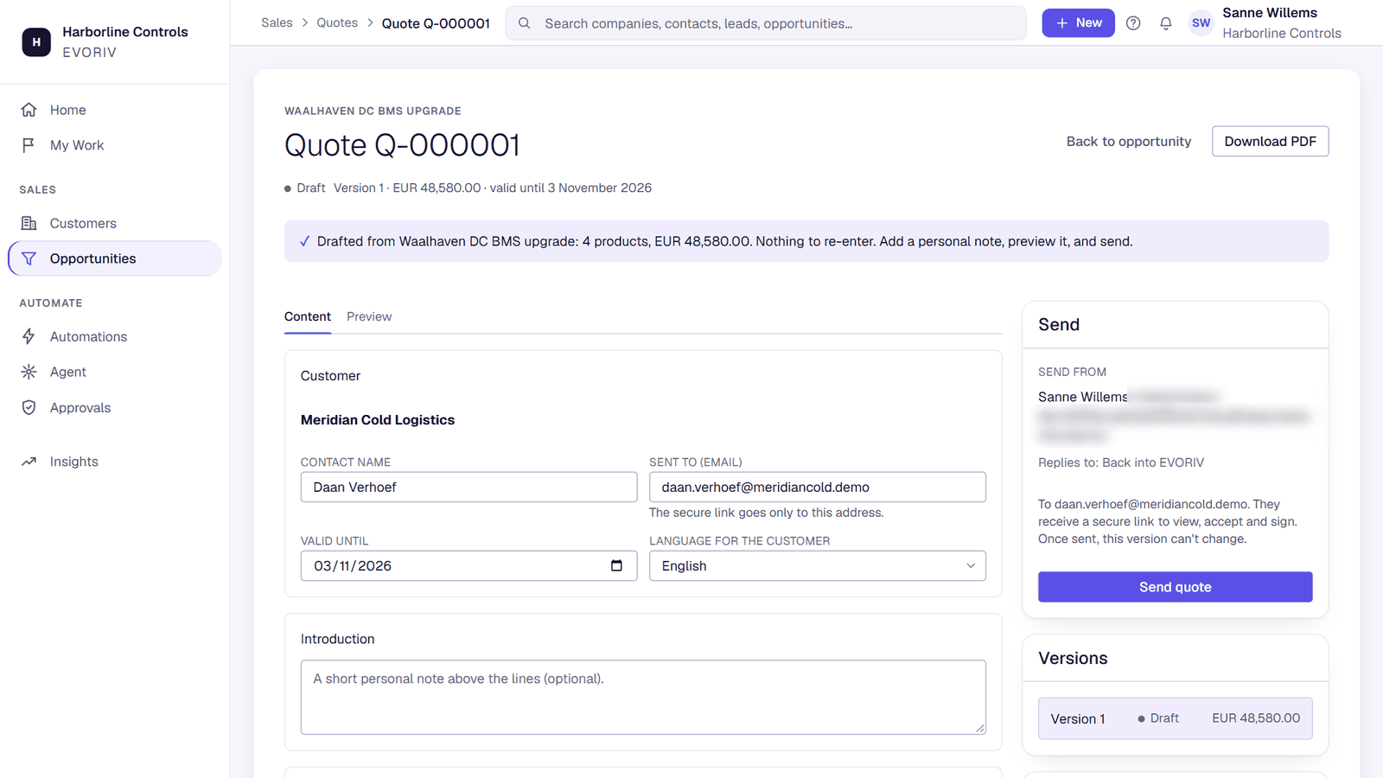Click the Valid Until date field
Viewport: 1383px width, 778px height.
point(468,565)
